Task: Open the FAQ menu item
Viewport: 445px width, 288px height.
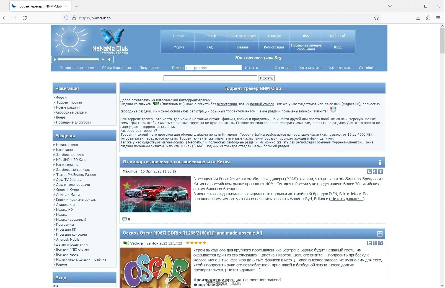Action: 210,47
